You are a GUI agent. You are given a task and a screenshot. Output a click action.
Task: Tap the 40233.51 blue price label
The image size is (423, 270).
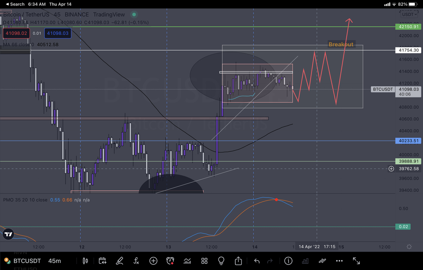tap(408, 141)
